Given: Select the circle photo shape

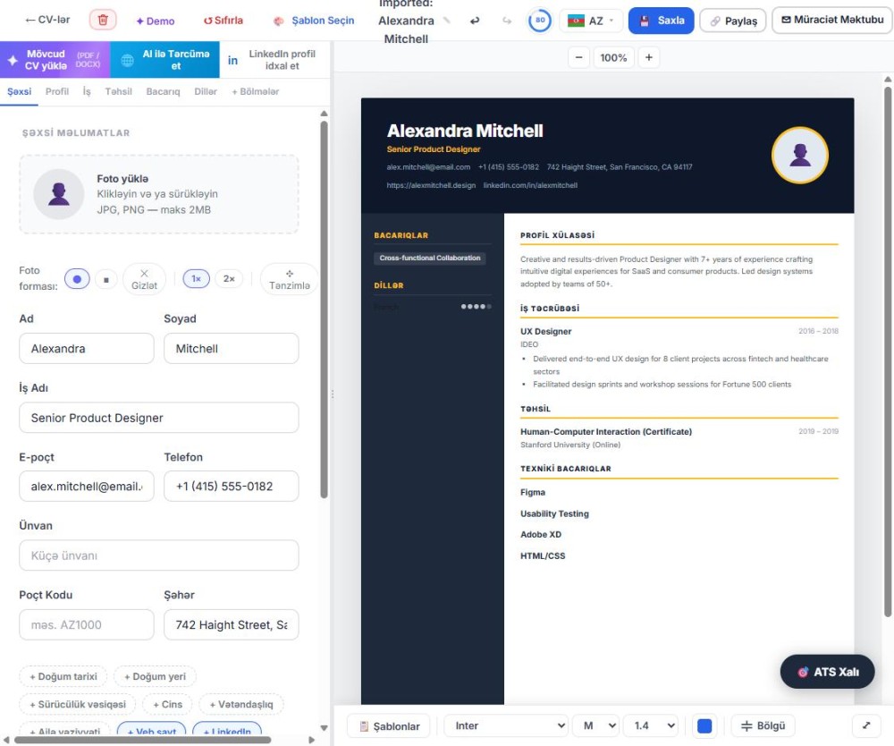Looking at the screenshot, I should [x=77, y=279].
